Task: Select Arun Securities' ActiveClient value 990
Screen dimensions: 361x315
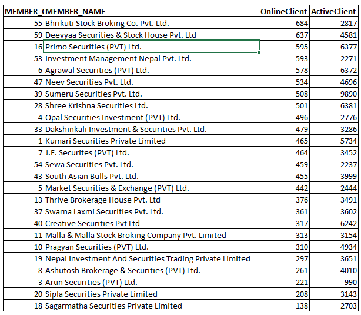Action: click(334, 282)
